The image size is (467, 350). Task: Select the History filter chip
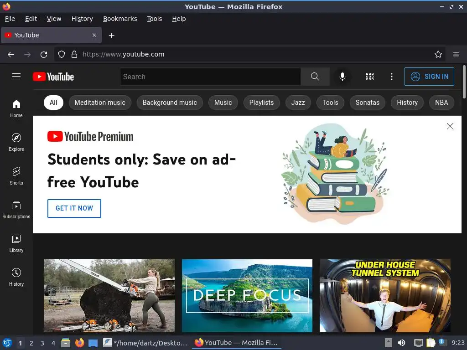(407, 103)
